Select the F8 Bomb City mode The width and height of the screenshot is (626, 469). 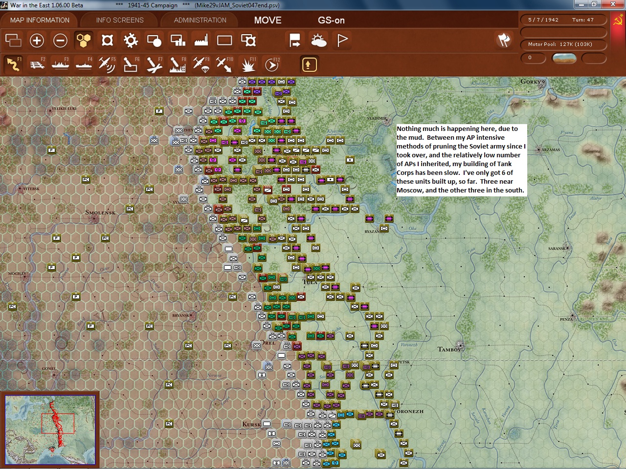tap(178, 64)
